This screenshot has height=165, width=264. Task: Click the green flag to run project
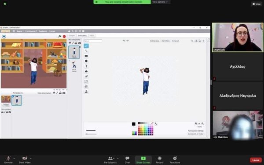(60, 37)
